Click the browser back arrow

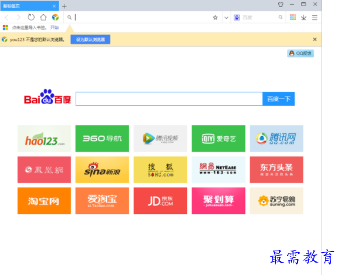click(x=7, y=17)
